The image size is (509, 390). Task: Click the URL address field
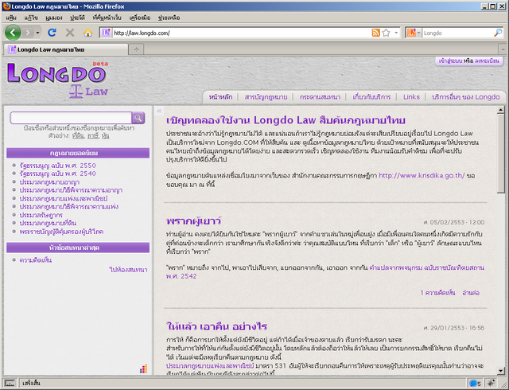[241, 33]
